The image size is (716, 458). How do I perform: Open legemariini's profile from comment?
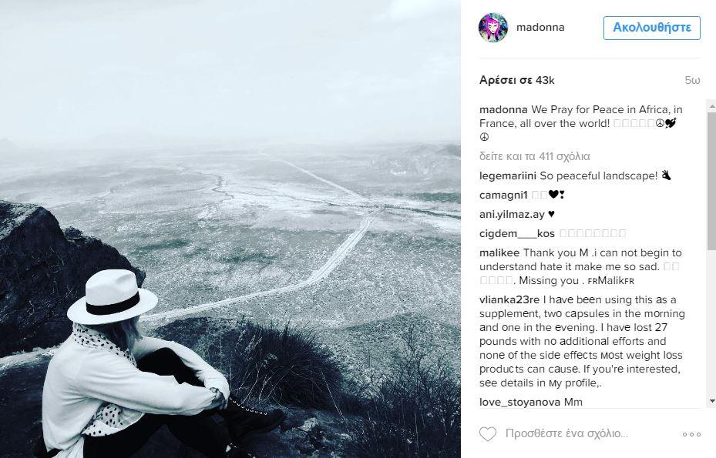click(508, 176)
